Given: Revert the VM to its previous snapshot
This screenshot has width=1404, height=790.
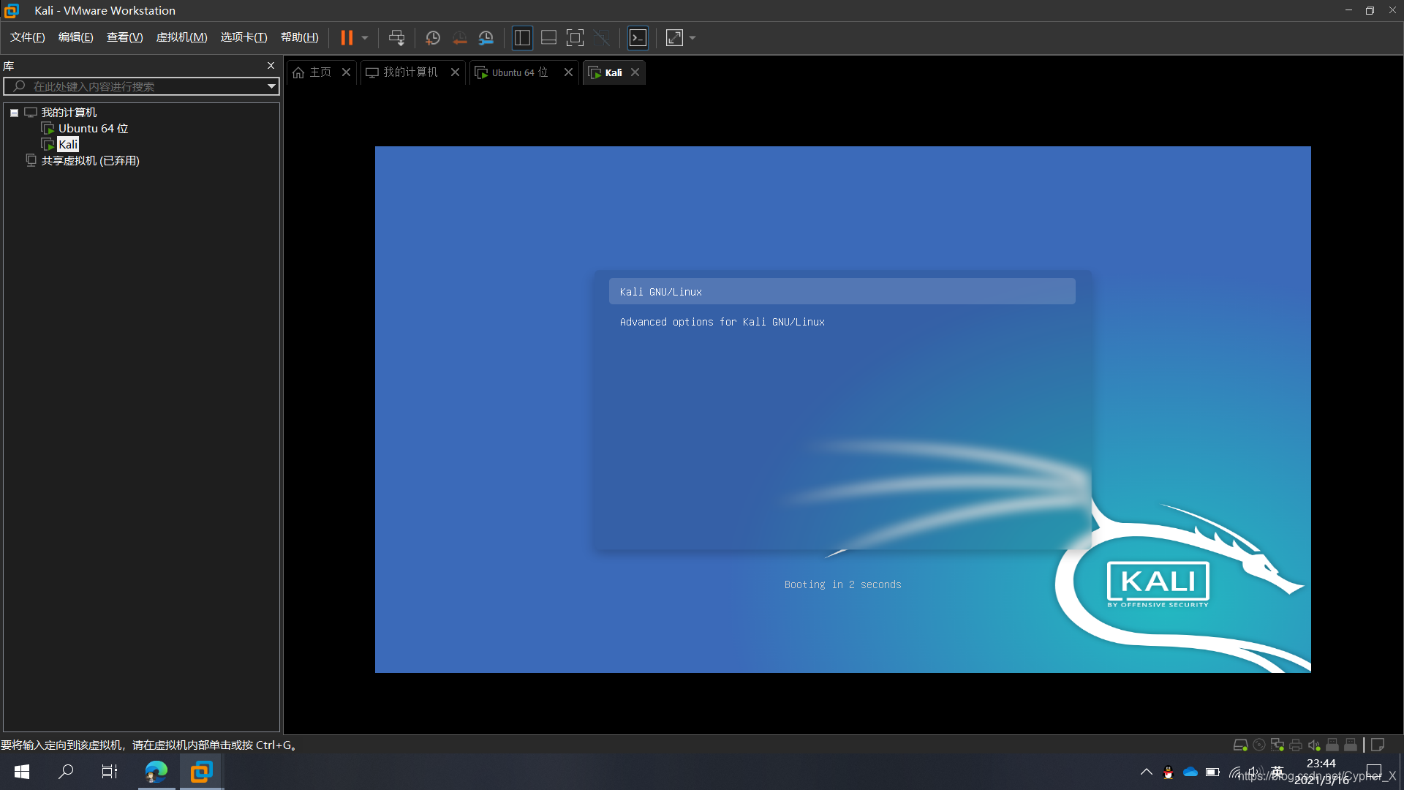Looking at the screenshot, I should click(x=459, y=37).
